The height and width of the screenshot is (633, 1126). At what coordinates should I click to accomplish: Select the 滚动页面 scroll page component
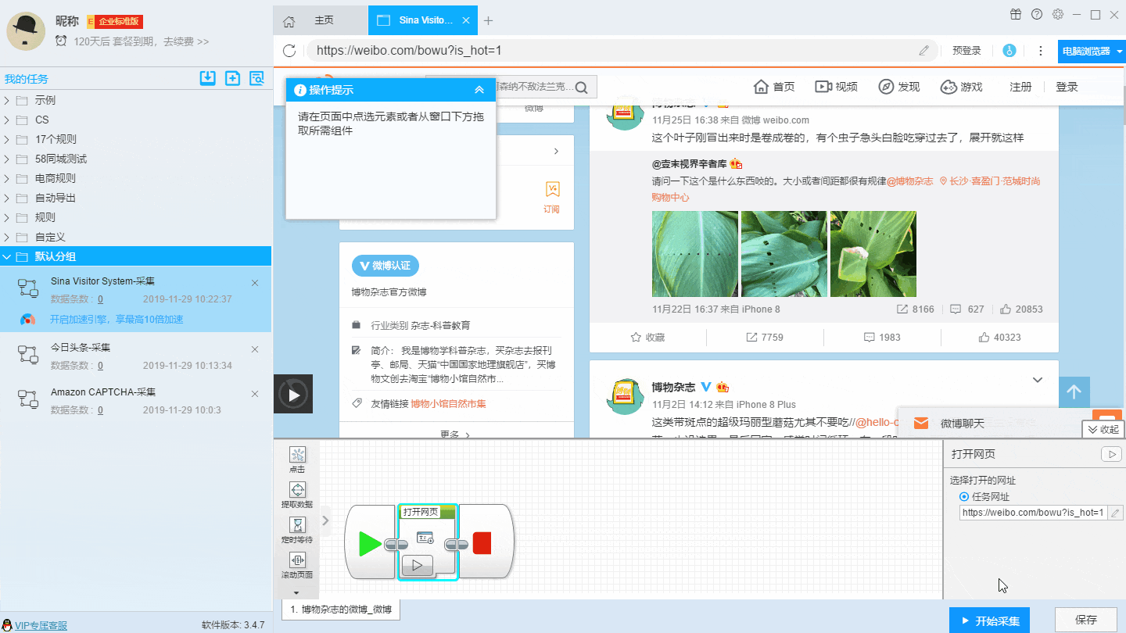pos(297,565)
